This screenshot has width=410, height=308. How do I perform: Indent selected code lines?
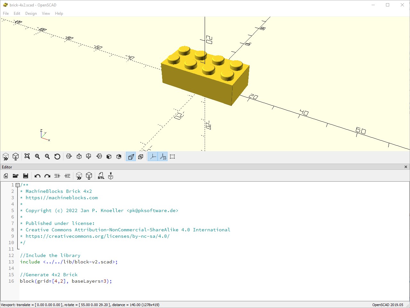tap(67, 176)
